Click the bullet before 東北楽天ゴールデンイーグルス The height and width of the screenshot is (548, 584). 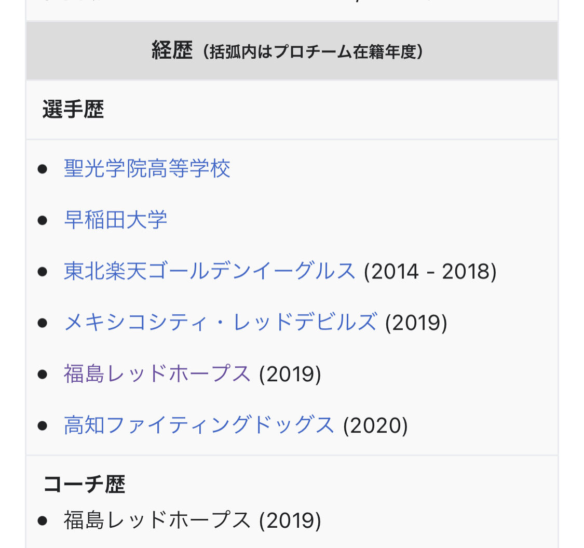[43, 272]
